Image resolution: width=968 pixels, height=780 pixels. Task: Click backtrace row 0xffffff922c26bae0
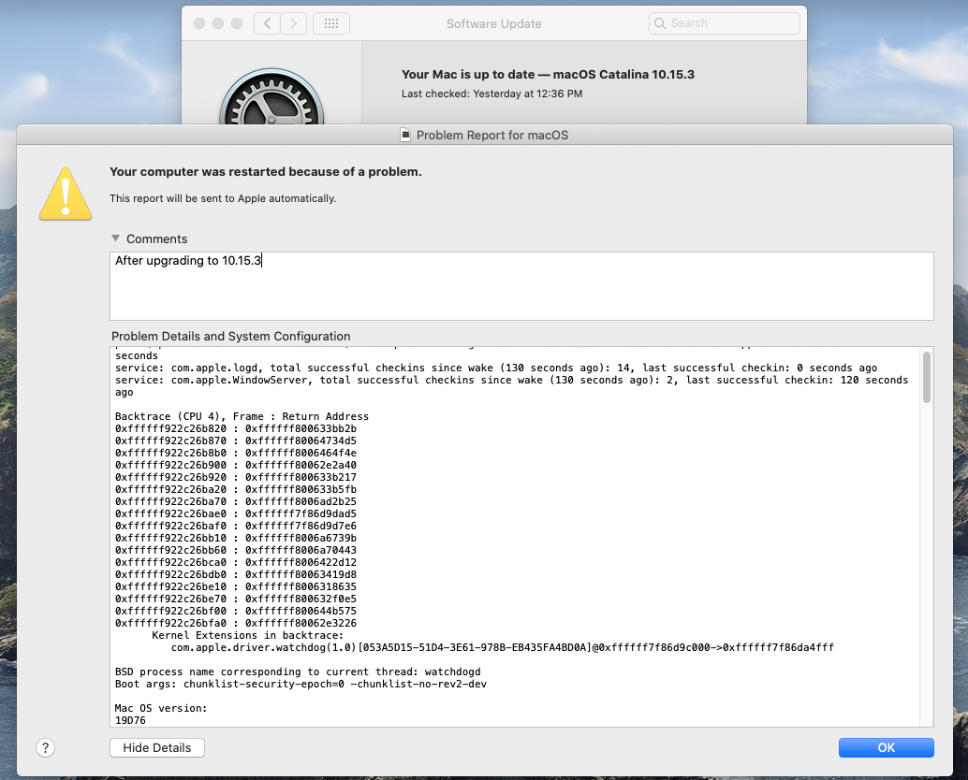tap(236, 514)
